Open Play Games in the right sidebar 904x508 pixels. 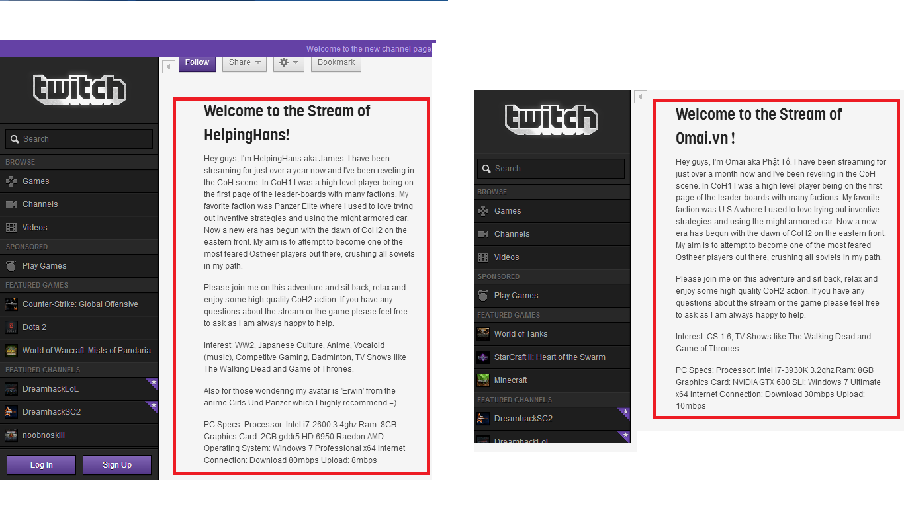click(552, 296)
